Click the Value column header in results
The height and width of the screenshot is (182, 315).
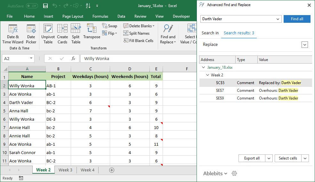click(x=285, y=60)
